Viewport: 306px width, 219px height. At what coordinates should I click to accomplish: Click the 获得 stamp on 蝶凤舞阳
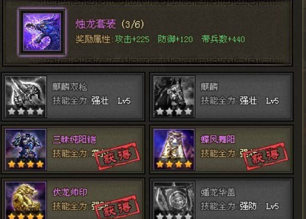coord(266,156)
